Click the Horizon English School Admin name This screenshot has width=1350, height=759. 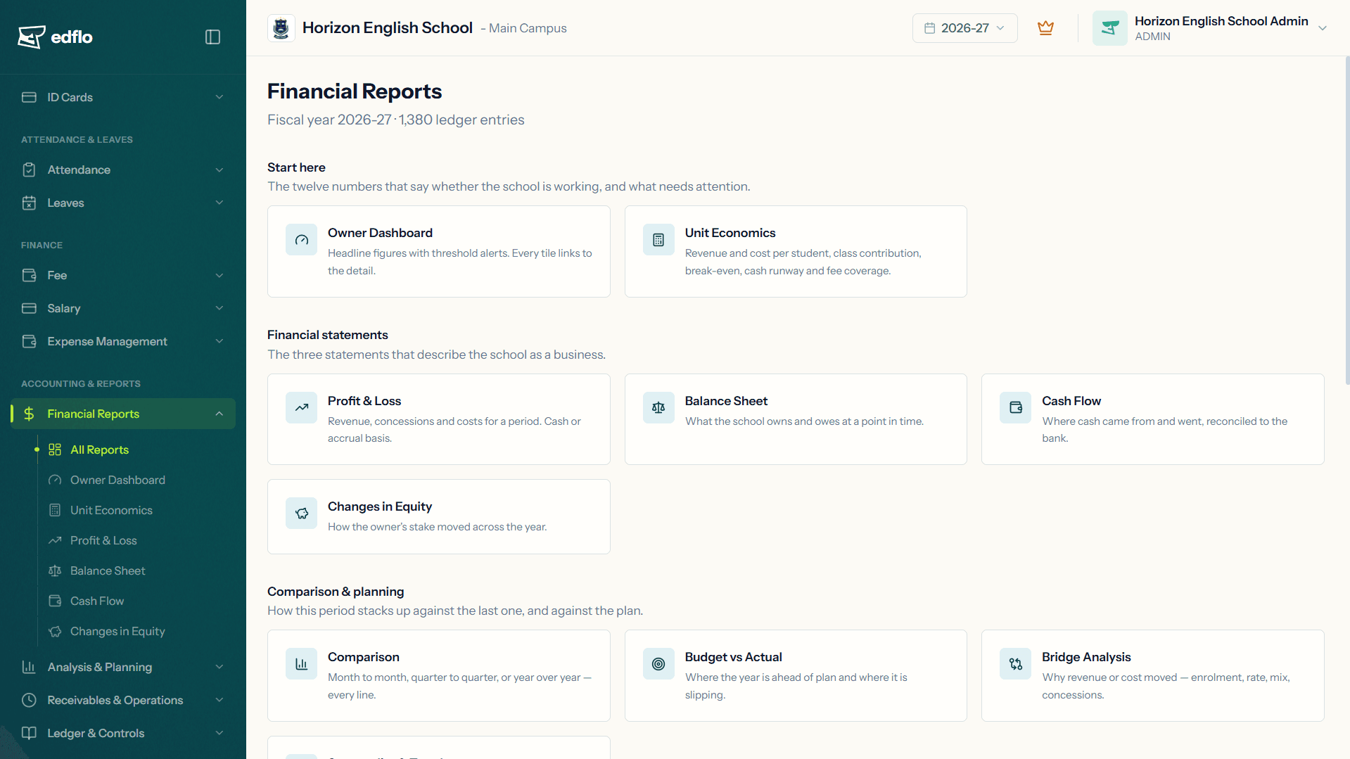pyautogui.click(x=1221, y=21)
